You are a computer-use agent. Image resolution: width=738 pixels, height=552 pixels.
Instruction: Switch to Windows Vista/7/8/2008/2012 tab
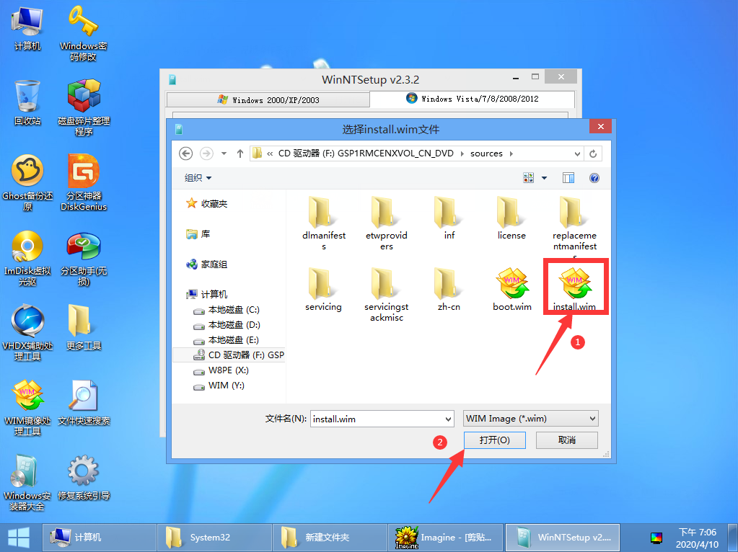tap(473, 99)
